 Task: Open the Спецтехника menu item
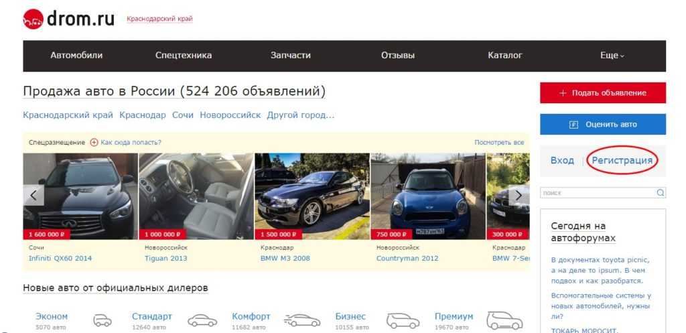tap(184, 56)
